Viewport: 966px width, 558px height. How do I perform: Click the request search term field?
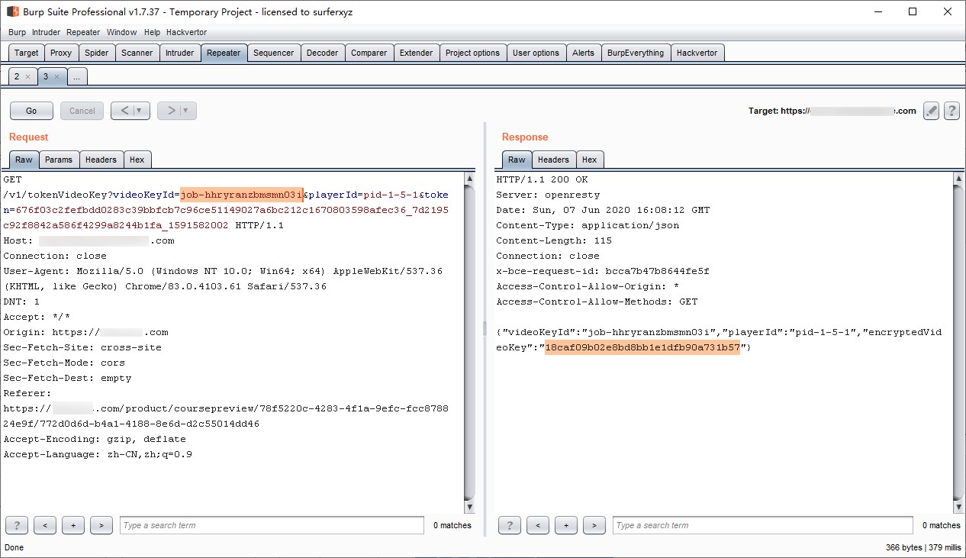(272, 525)
